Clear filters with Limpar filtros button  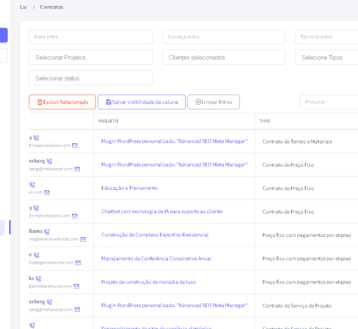pos(213,102)
